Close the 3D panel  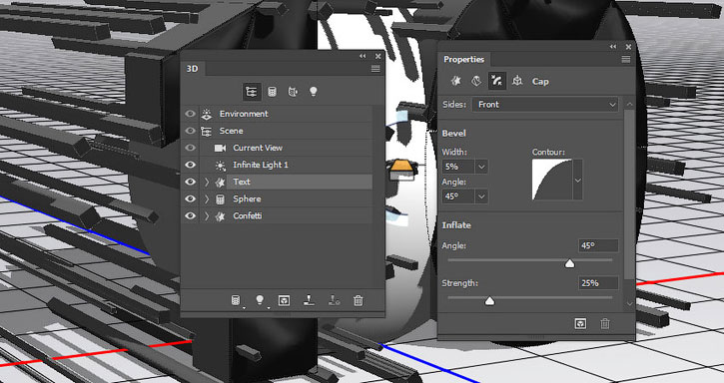(377, 56)
